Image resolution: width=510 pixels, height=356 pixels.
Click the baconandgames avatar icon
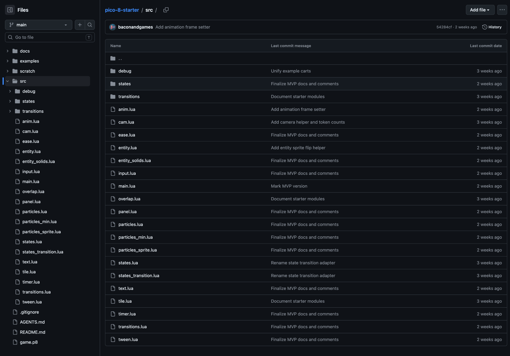pyautogui.click(x=112, y=27)
